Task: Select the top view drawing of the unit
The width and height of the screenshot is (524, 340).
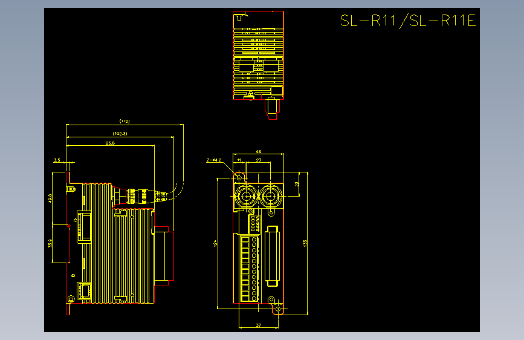Action: point(258,65)
